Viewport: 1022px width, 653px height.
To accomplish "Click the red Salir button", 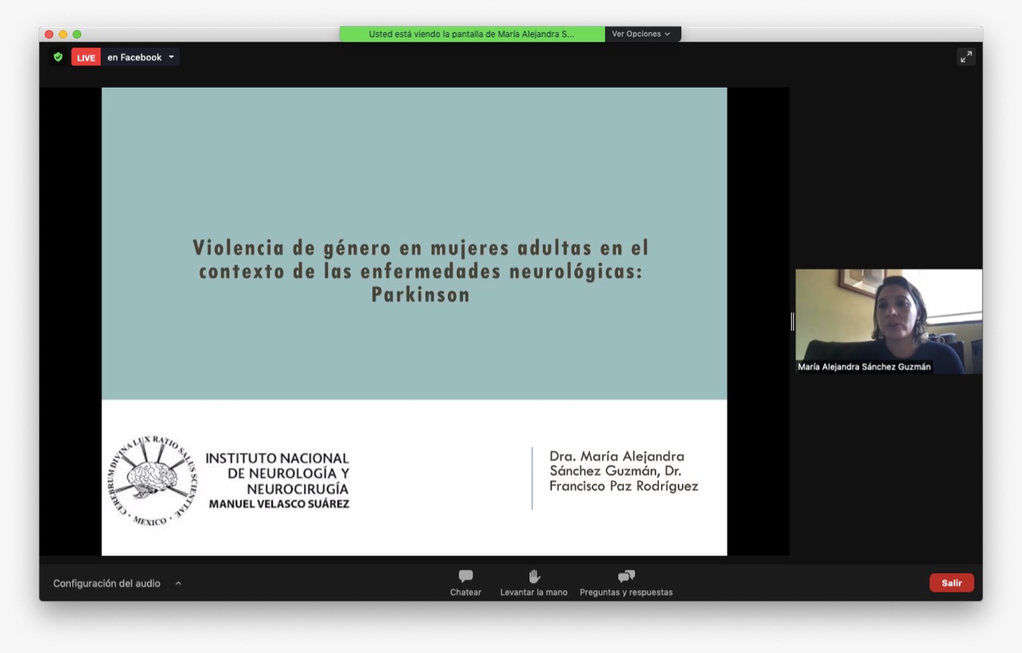I will (952, 583).
